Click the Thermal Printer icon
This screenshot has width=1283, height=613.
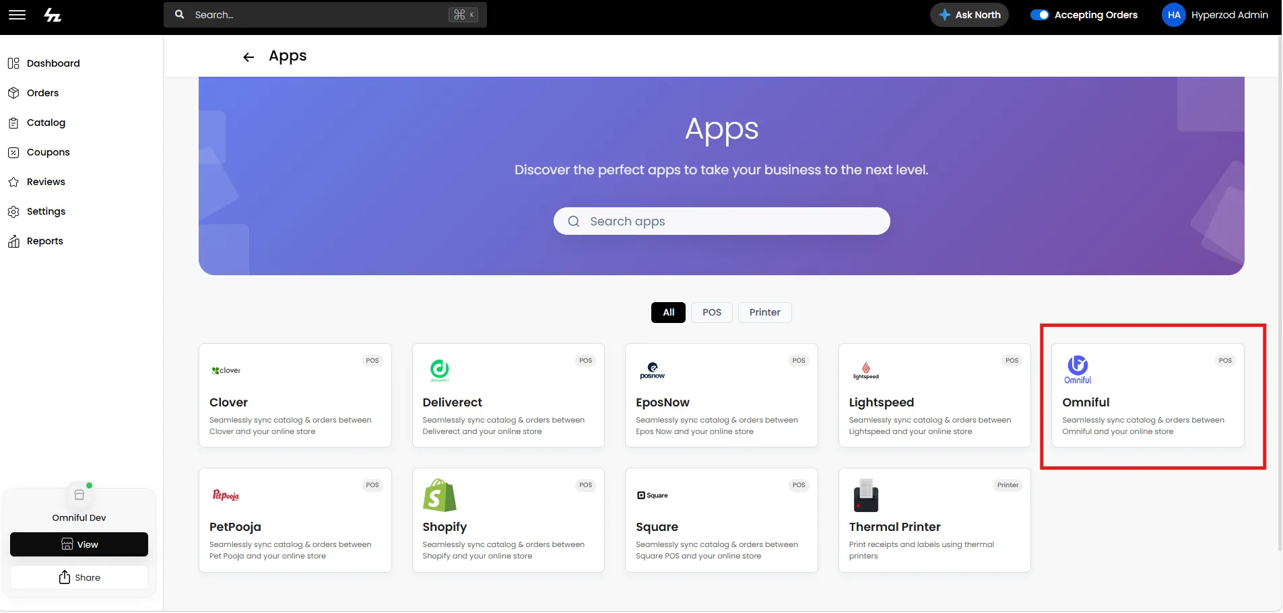pyautogui.click(x=866, y=495)
